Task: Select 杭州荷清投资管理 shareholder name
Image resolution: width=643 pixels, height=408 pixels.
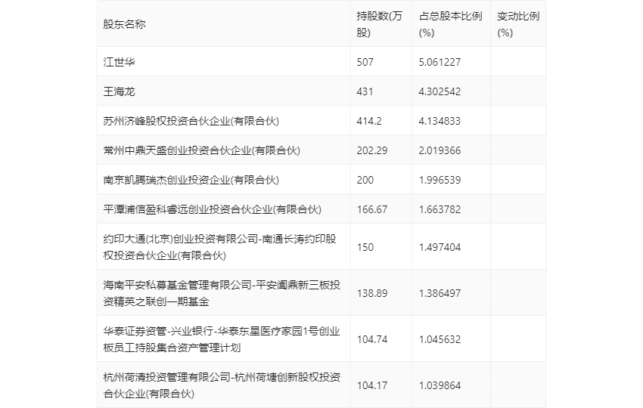Action: pos(222,385)
